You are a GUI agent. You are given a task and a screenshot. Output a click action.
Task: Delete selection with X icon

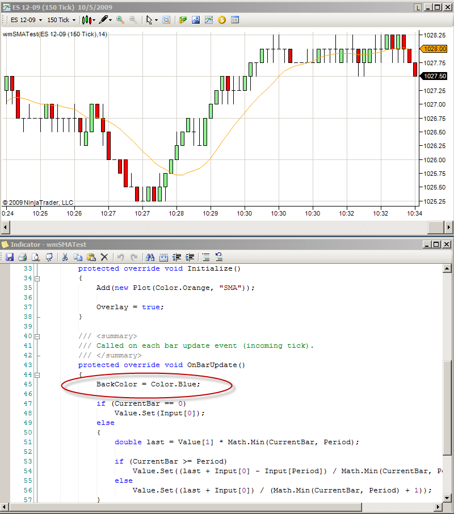pyautogui.click(x=104, y=258)
